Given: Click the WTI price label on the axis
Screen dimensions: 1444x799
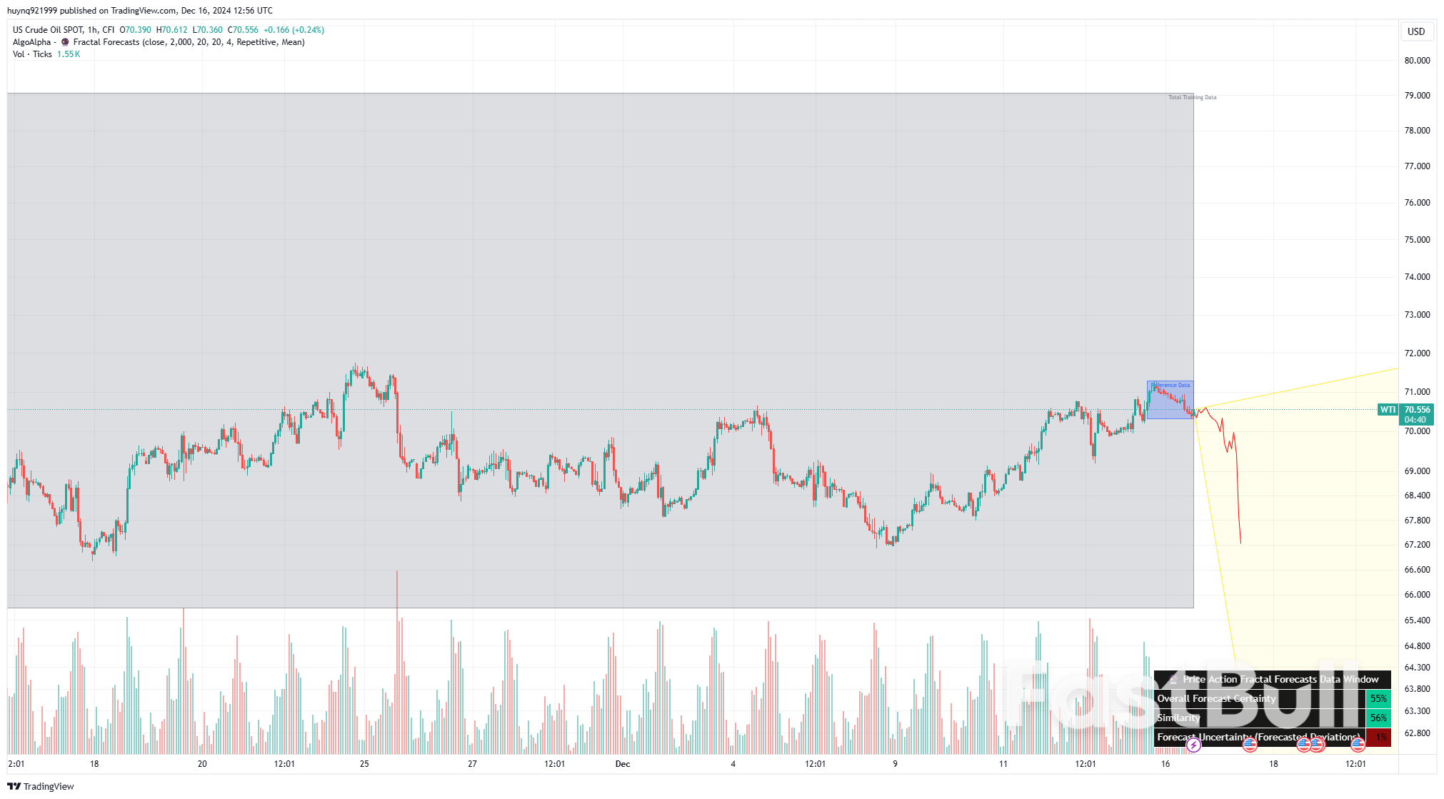Looking at the screenshot, I should [x=1386, y=409].
